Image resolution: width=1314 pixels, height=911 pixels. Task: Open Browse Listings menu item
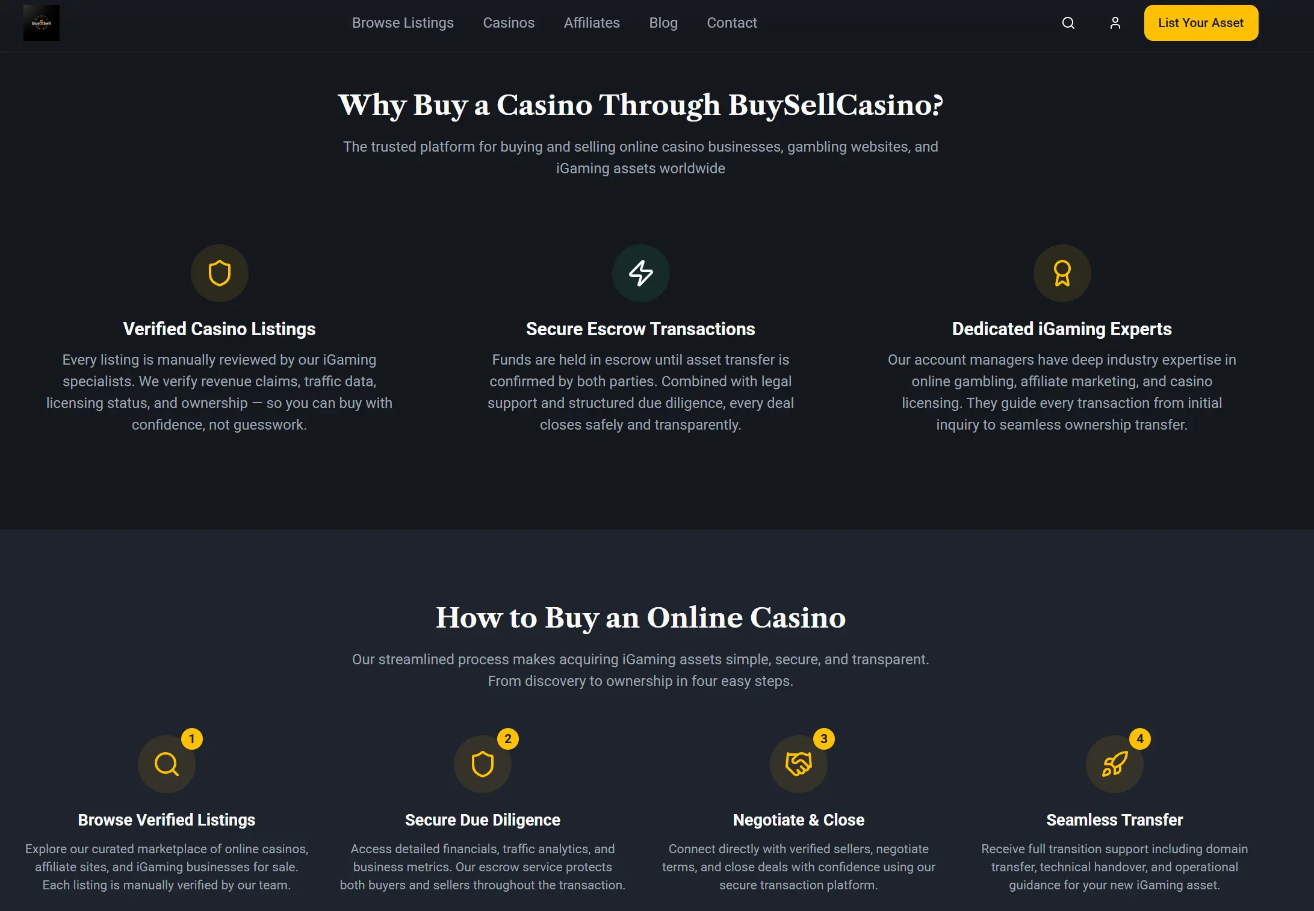click(x=403, y=23)
